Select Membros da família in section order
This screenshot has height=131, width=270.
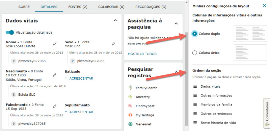click(x=216, y=104)
